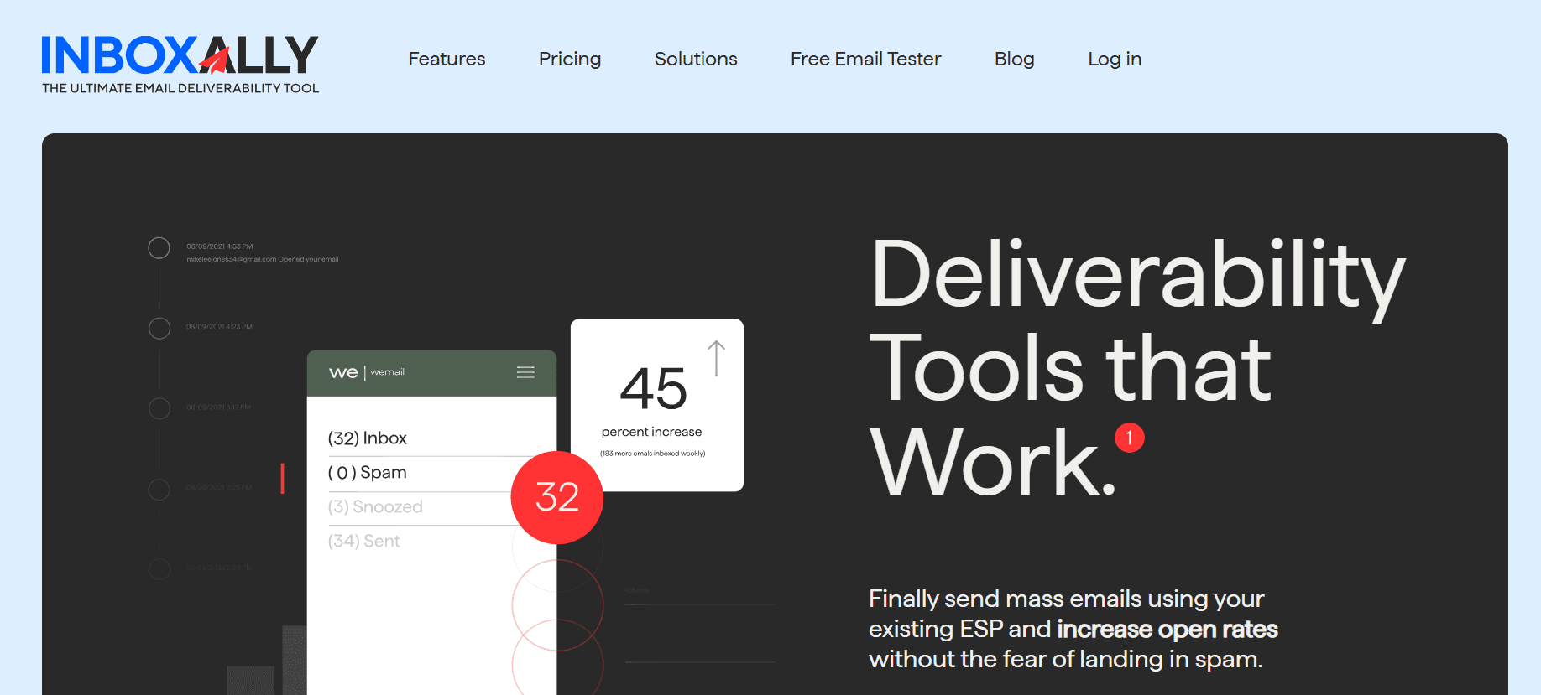Click the tagline 'The Ultimate Email Deliverability Tool'
This screenshot has height=695, width=1541.
[x=180, y=88]
